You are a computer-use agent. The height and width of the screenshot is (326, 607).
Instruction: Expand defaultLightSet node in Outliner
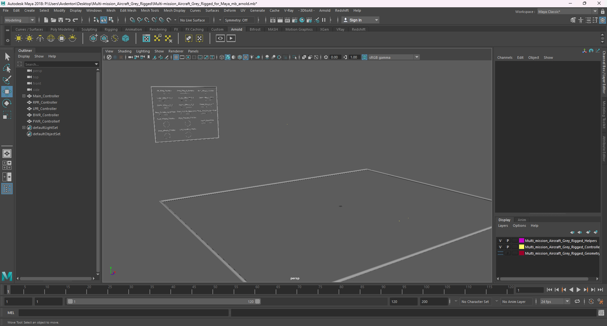click(x=24, y=128)
